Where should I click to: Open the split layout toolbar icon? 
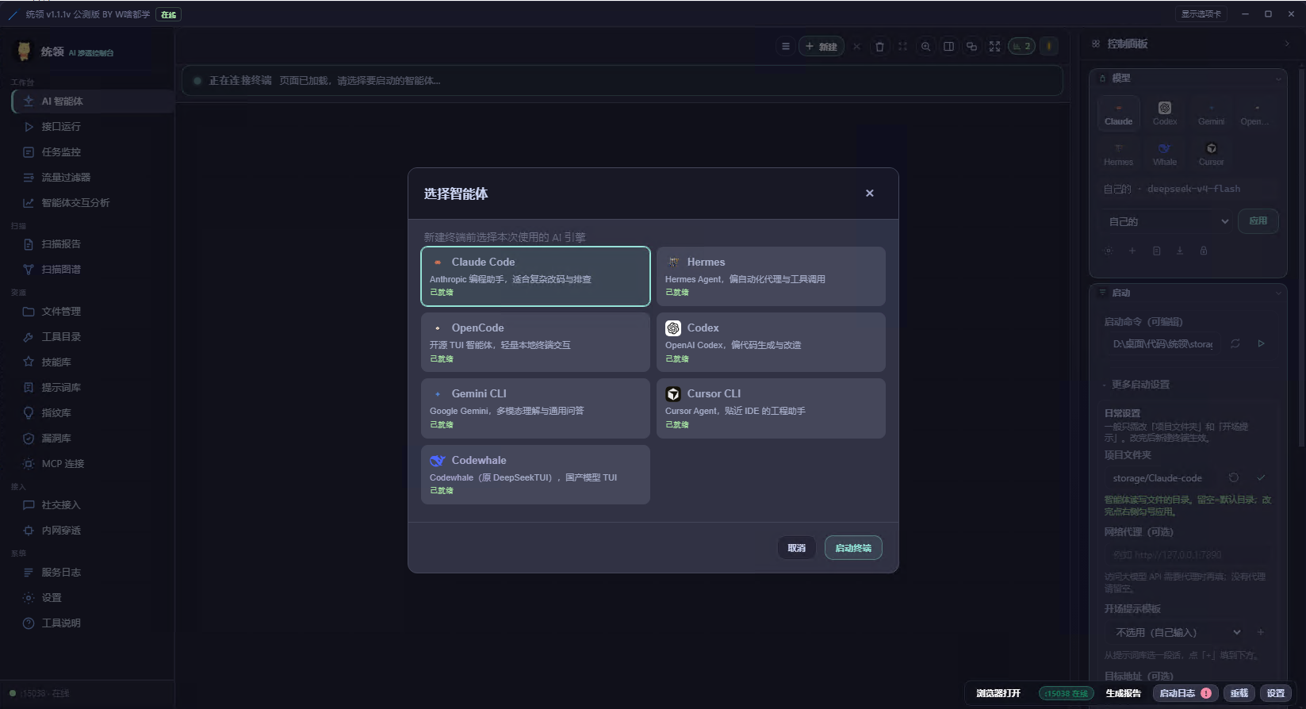point(948,47)
